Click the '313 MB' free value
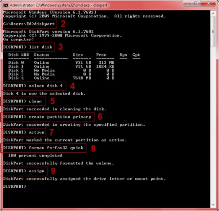Screen dimensions: 219x211 coord(107,62)
